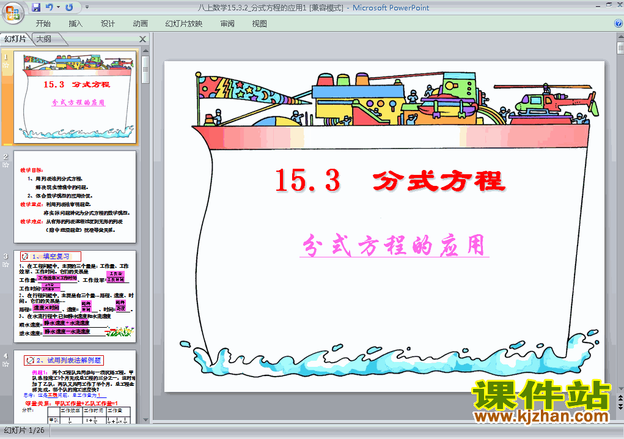Open the 插入 ribbon tab
The image size is (624, 439).
(76, 23)
